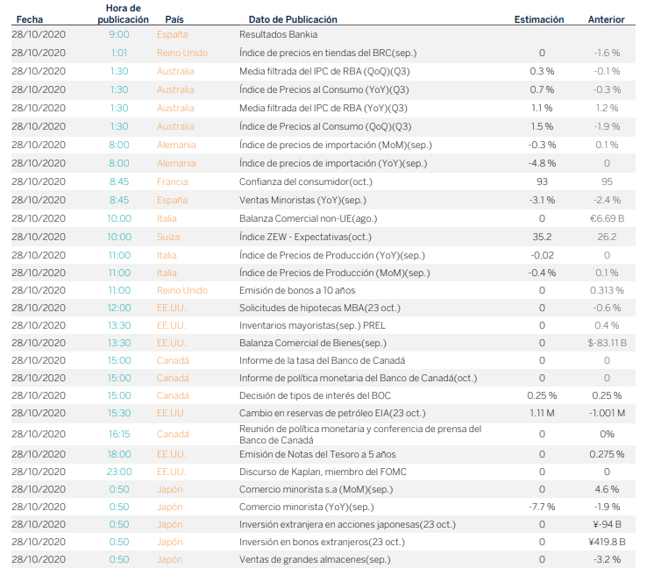This screenshot has width=647, height=575.
Task: Click the ¥419.8 B previous value
Action: click(607, 542)
